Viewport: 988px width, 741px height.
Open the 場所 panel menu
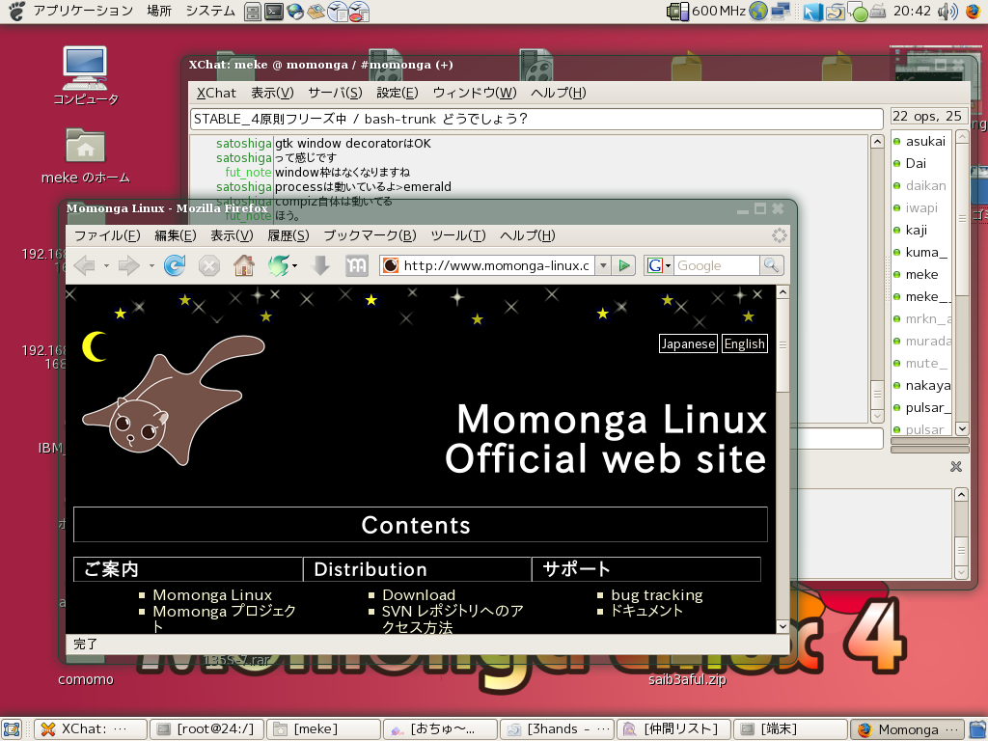tap(159, 11)
